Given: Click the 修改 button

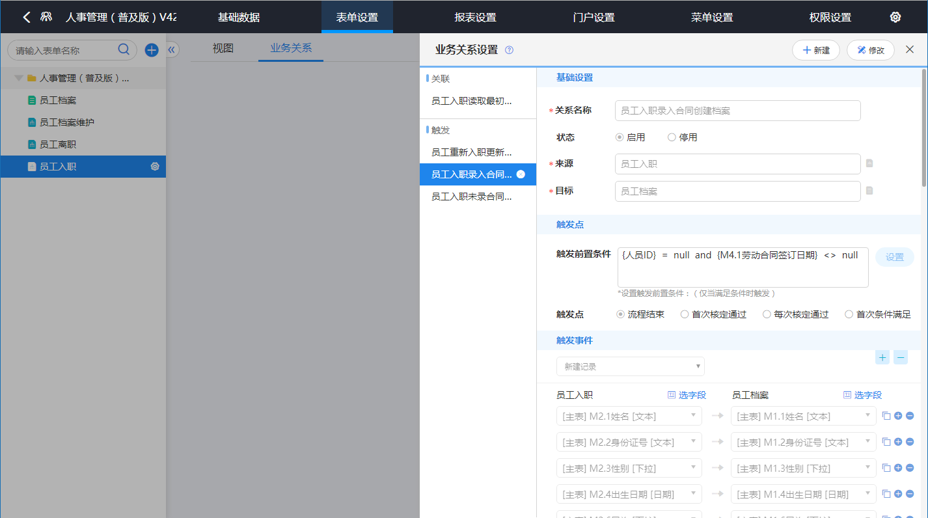Looking at the screenshot, I should point(871,50).
